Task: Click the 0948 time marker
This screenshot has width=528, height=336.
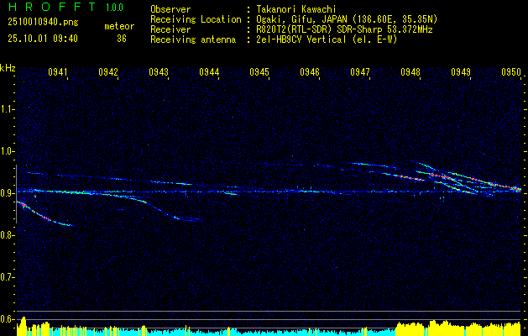Action: click(410, 71)
